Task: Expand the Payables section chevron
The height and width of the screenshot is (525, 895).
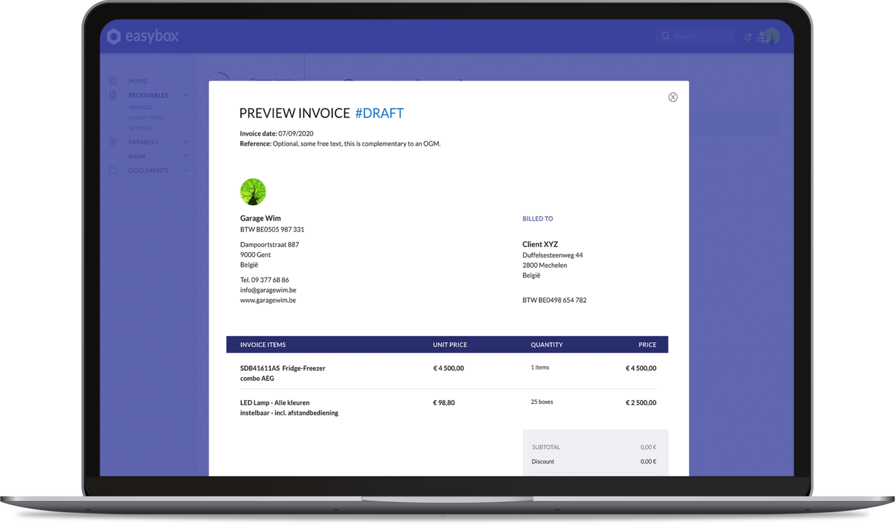Action: pos(186,142)
